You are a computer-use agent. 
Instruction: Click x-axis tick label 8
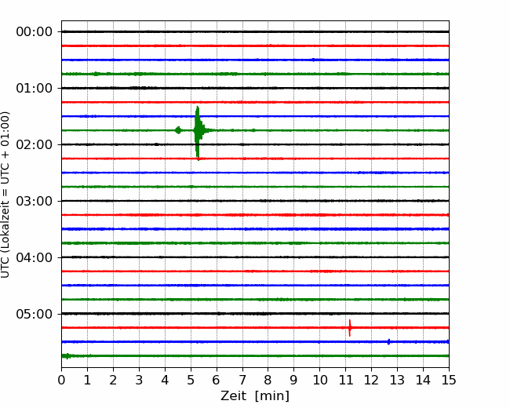point(268,380)
